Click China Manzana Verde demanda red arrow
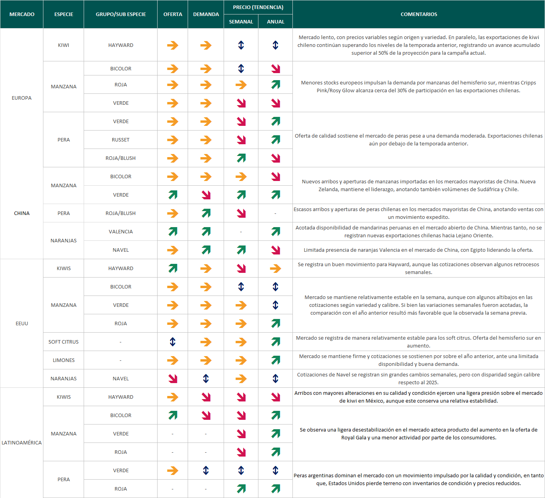The height and width of the screenshot is (498, 545). 206,195
